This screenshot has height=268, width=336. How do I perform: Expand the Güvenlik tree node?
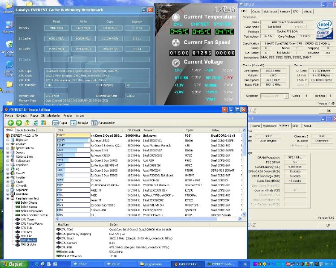(8, 186)
